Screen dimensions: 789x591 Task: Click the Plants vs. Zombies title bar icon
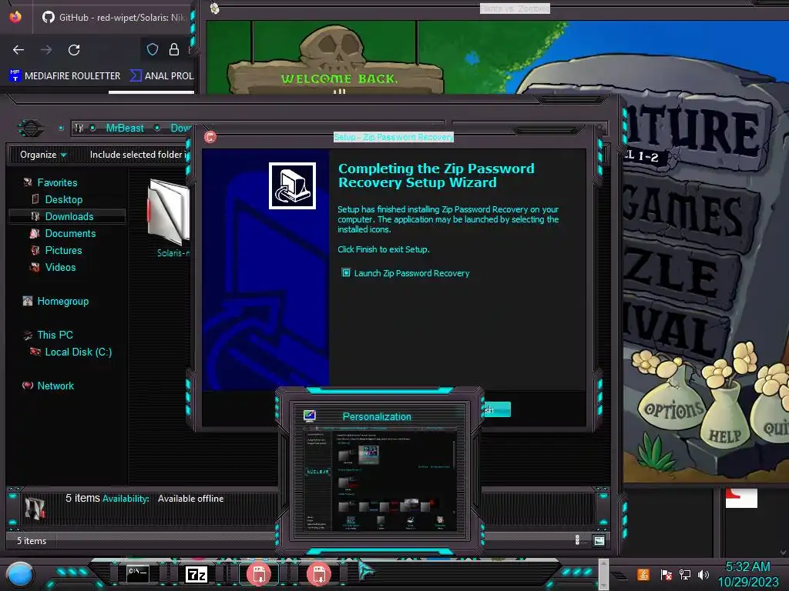click(215, 8)
